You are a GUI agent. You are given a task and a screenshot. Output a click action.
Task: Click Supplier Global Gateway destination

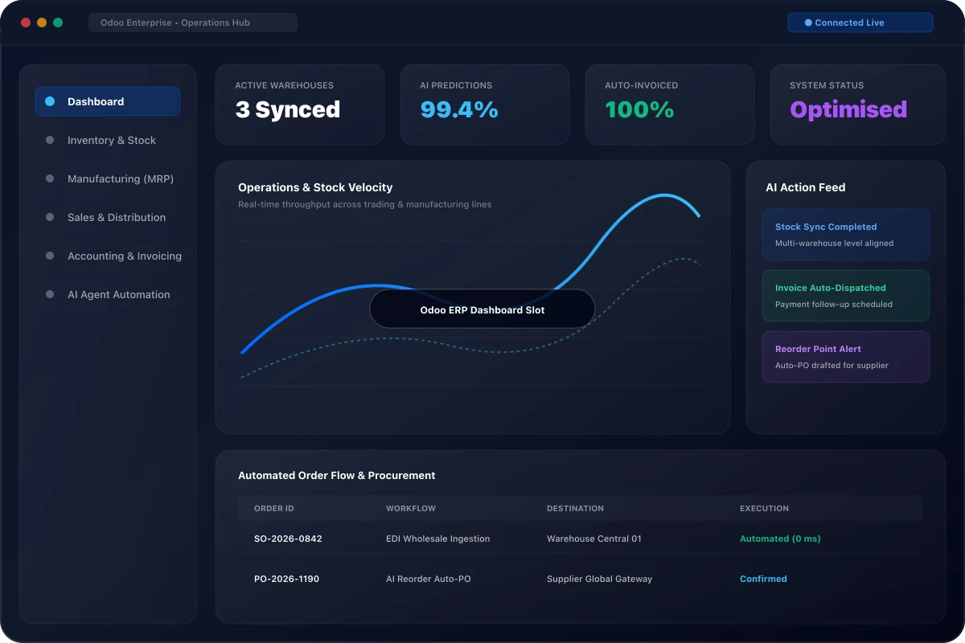[x=599, y=579]
